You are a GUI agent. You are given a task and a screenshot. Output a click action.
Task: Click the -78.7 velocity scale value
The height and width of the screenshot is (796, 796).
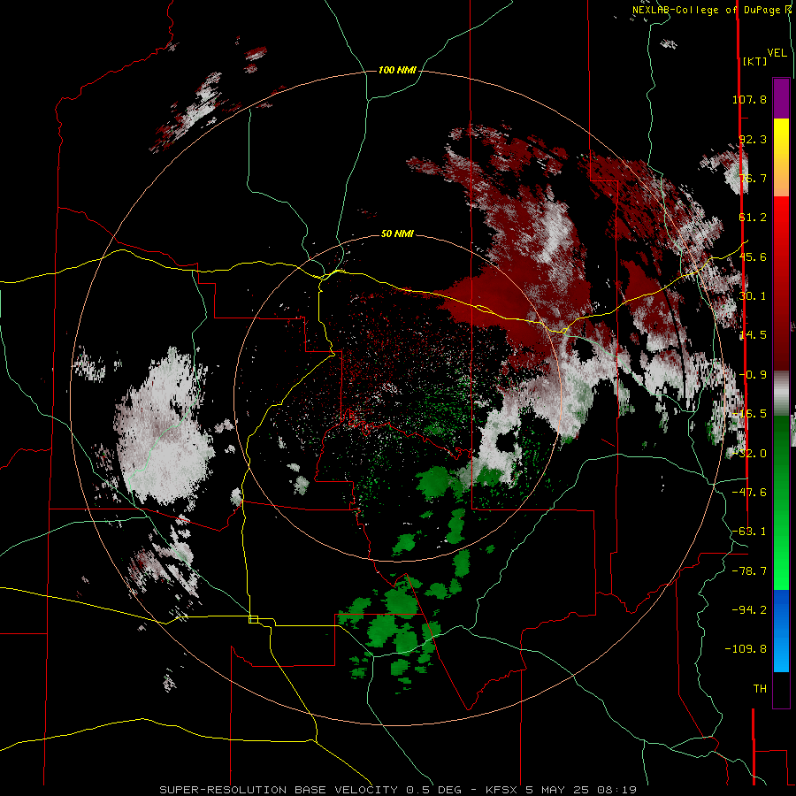point(749,571)
